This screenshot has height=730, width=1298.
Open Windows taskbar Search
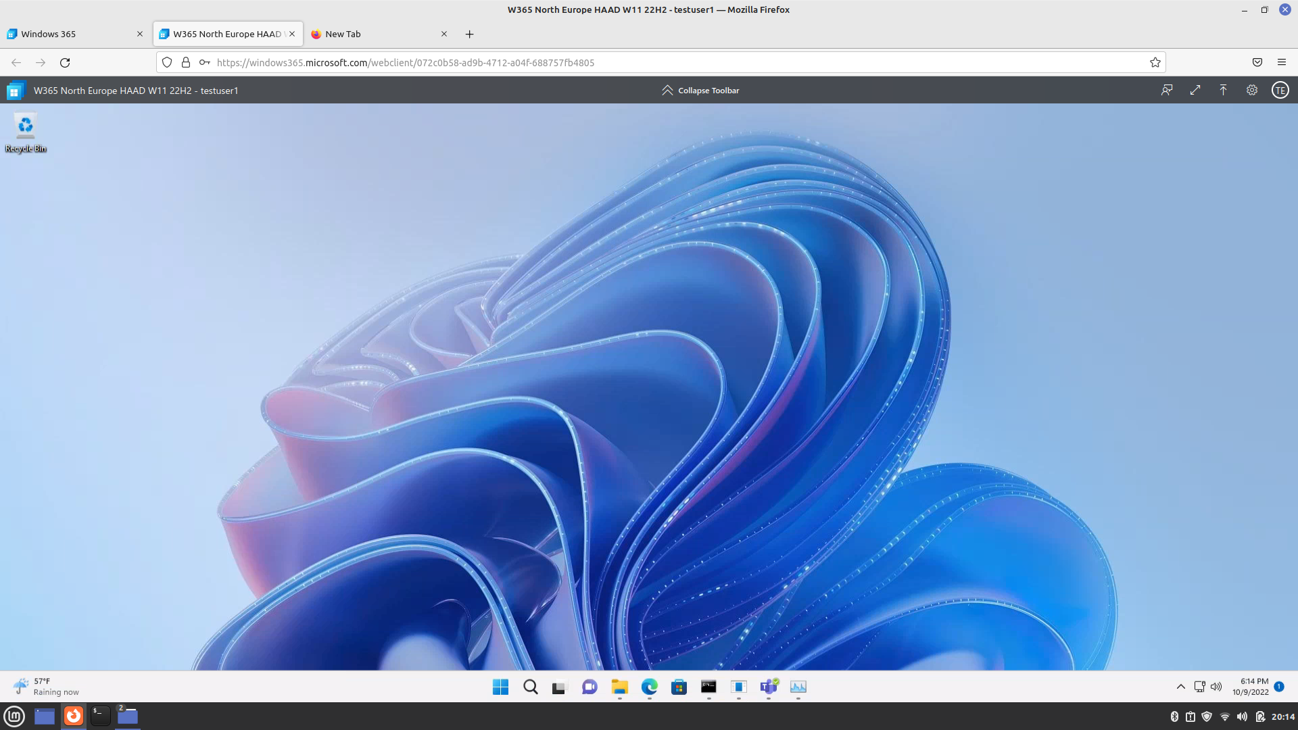[x=531, y=687]
